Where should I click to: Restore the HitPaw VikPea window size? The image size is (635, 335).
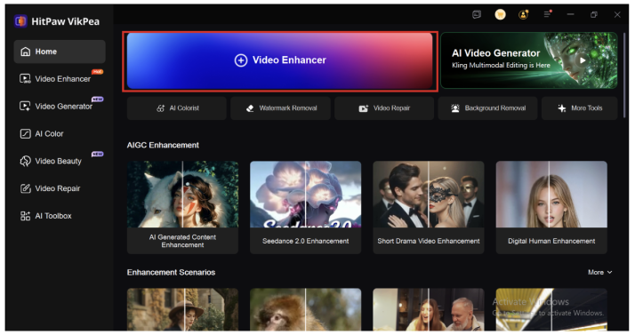[x=594, y=14]
